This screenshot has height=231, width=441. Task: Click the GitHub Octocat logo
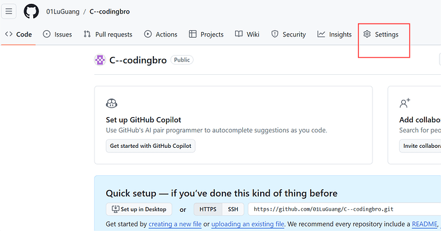pos(31,12)
